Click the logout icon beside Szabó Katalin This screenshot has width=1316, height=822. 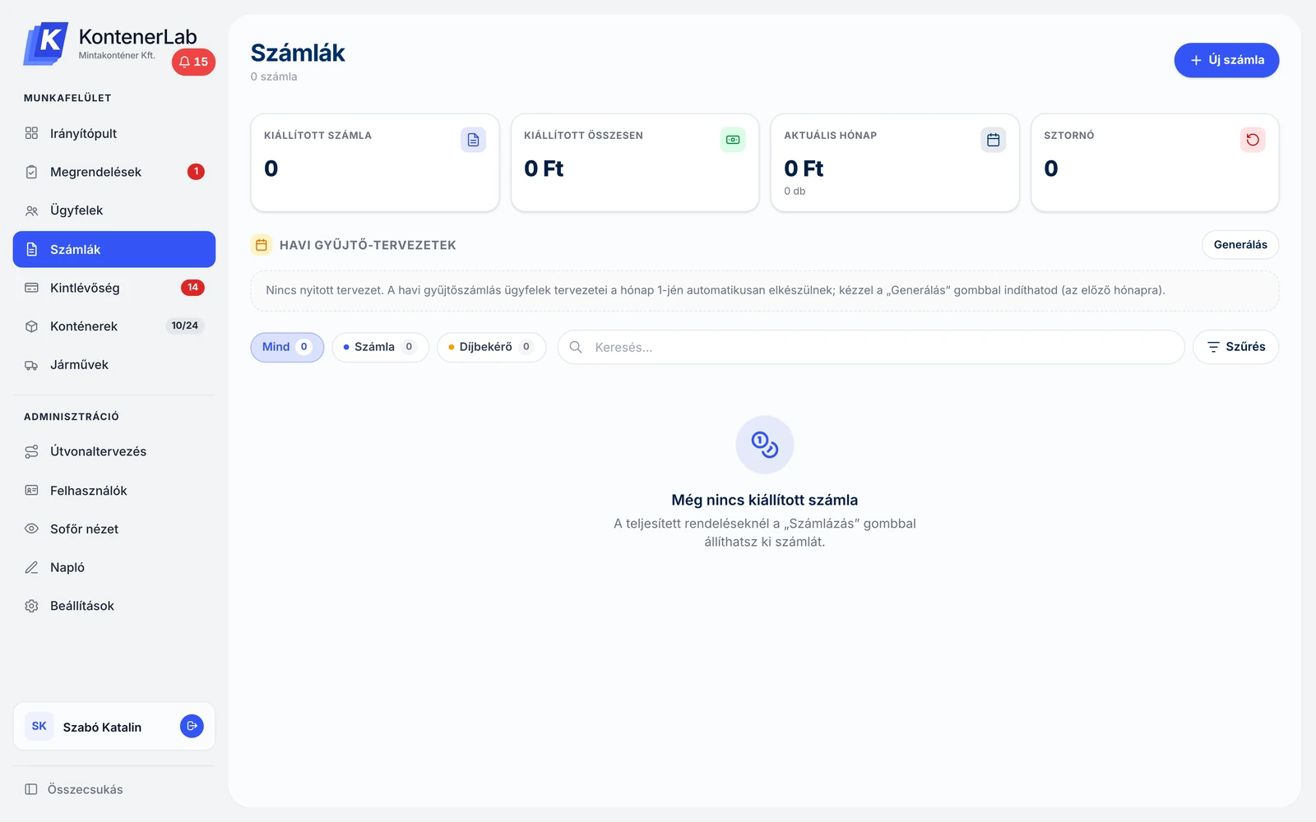(192, 726)
